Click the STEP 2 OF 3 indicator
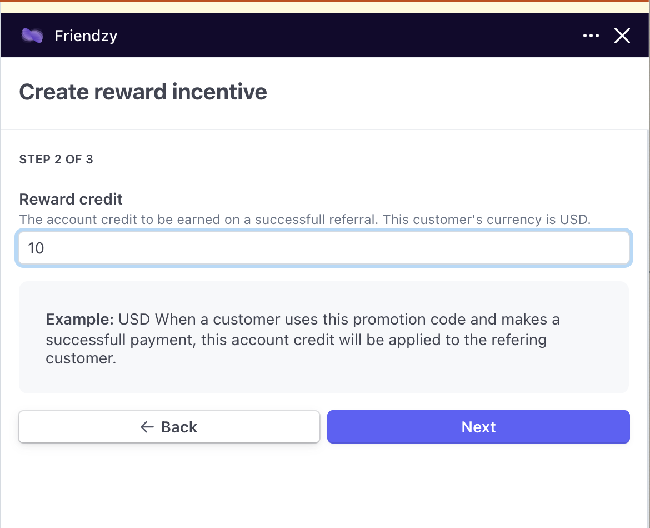This screenshot has height=528, width=650. coord(56,160)
